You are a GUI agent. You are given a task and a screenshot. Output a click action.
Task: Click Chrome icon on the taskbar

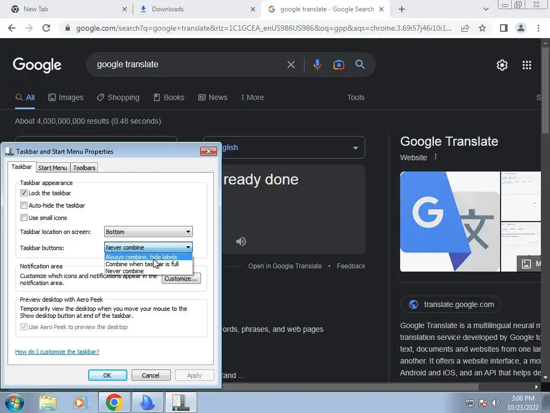tap(114, 402)
